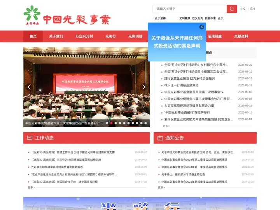Open 搭建工作平台 article dated 2024-09-12
280x210 pixels.
[x=73, y=152]
